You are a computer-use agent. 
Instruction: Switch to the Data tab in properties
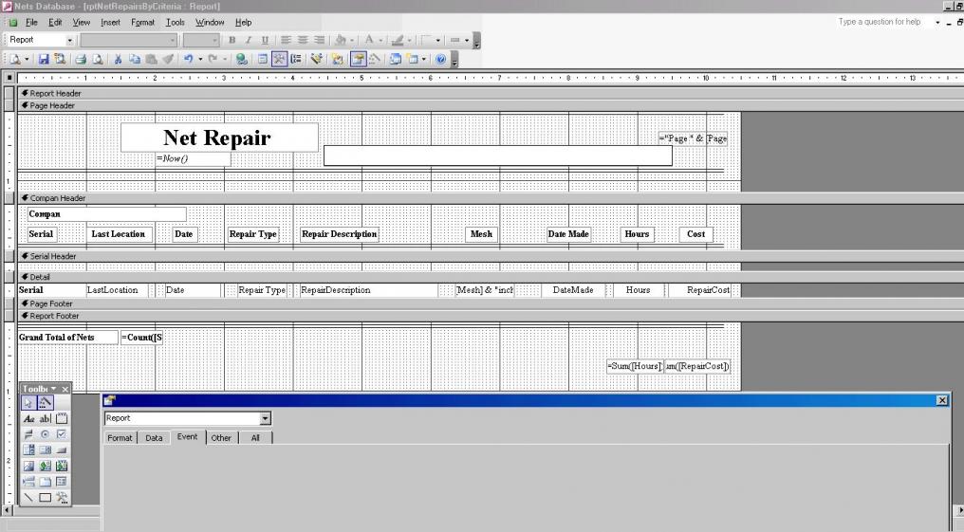(x=154, y=438)
